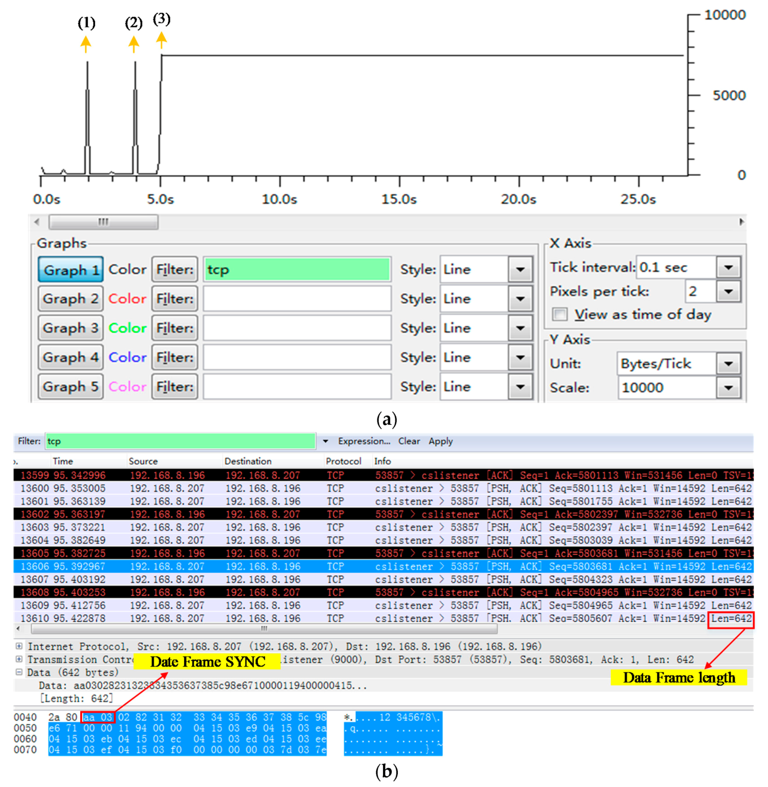
Task: Click the green Color label for Graph 3
Action: (127, 328)
